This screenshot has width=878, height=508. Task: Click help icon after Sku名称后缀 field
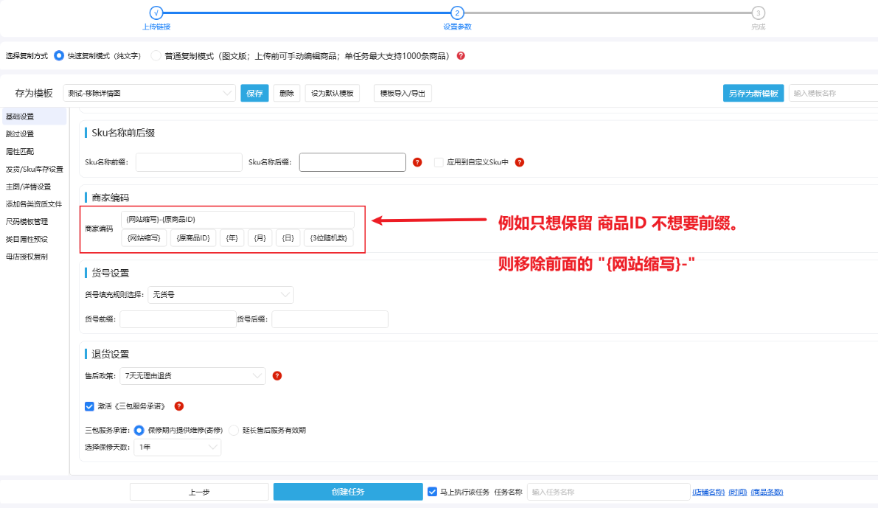[417, 162]
